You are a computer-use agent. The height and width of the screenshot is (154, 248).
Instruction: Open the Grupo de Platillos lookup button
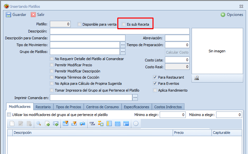123,52
